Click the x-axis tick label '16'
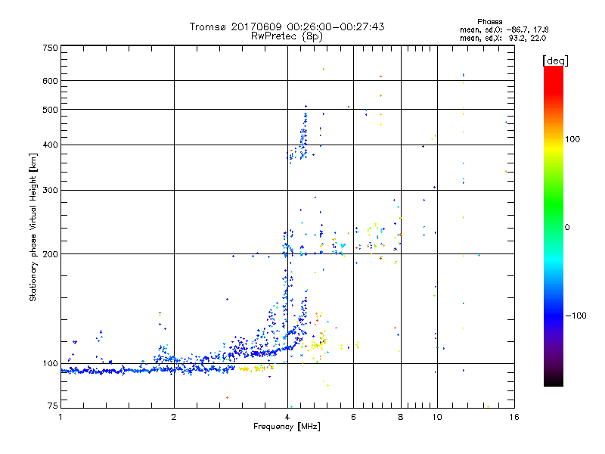Screen dimensions: 605x454 coord(514,417)
